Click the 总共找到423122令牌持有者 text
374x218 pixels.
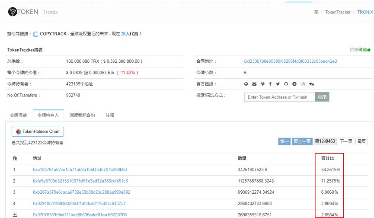(38, 143)
